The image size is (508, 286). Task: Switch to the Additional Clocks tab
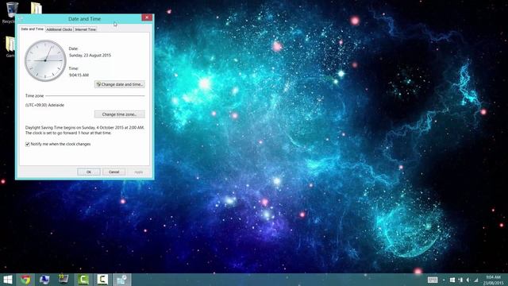coord(59,29)
